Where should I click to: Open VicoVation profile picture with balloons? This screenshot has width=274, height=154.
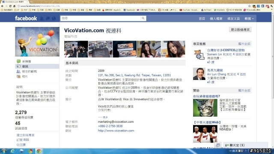coord(37,42)
